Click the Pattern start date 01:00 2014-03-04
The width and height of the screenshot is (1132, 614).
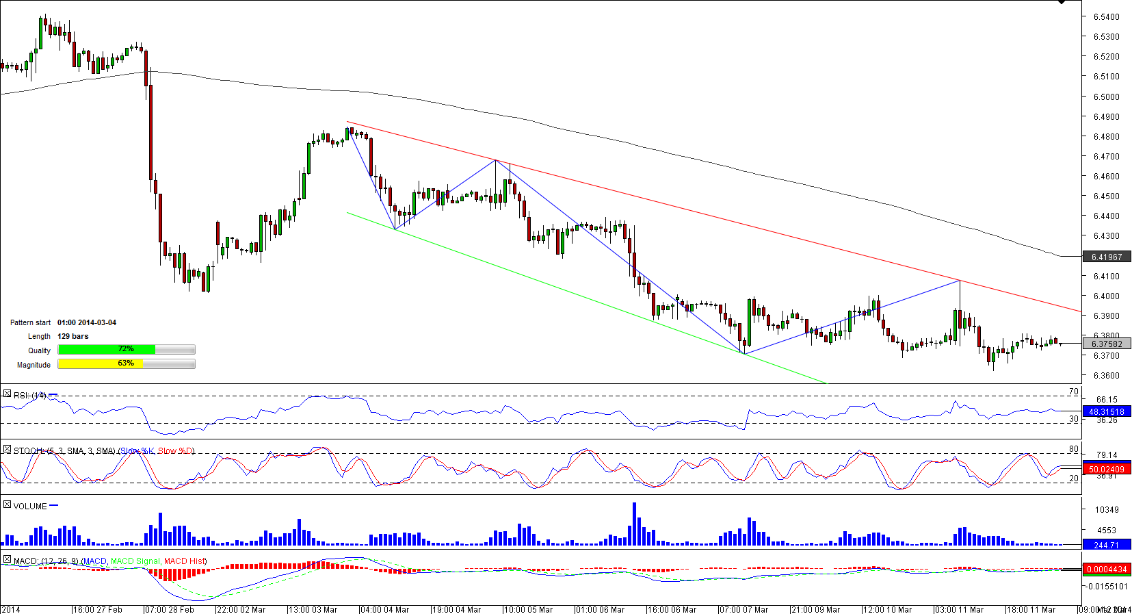point(87,322)
